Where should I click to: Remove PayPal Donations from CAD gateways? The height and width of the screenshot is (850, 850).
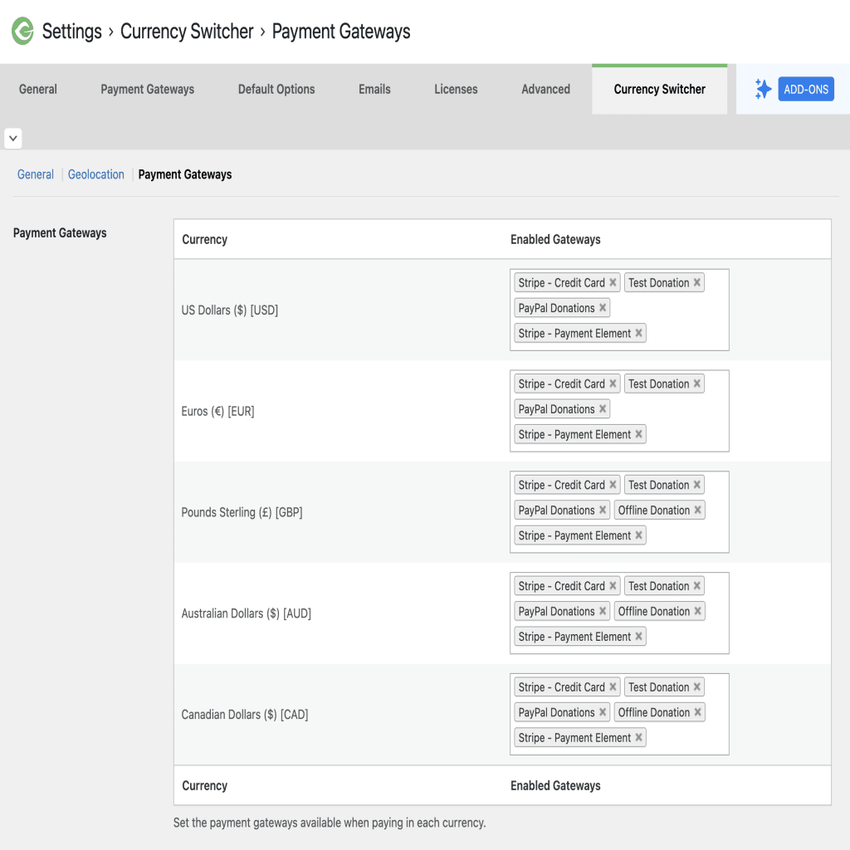click(x=603, y=712)
